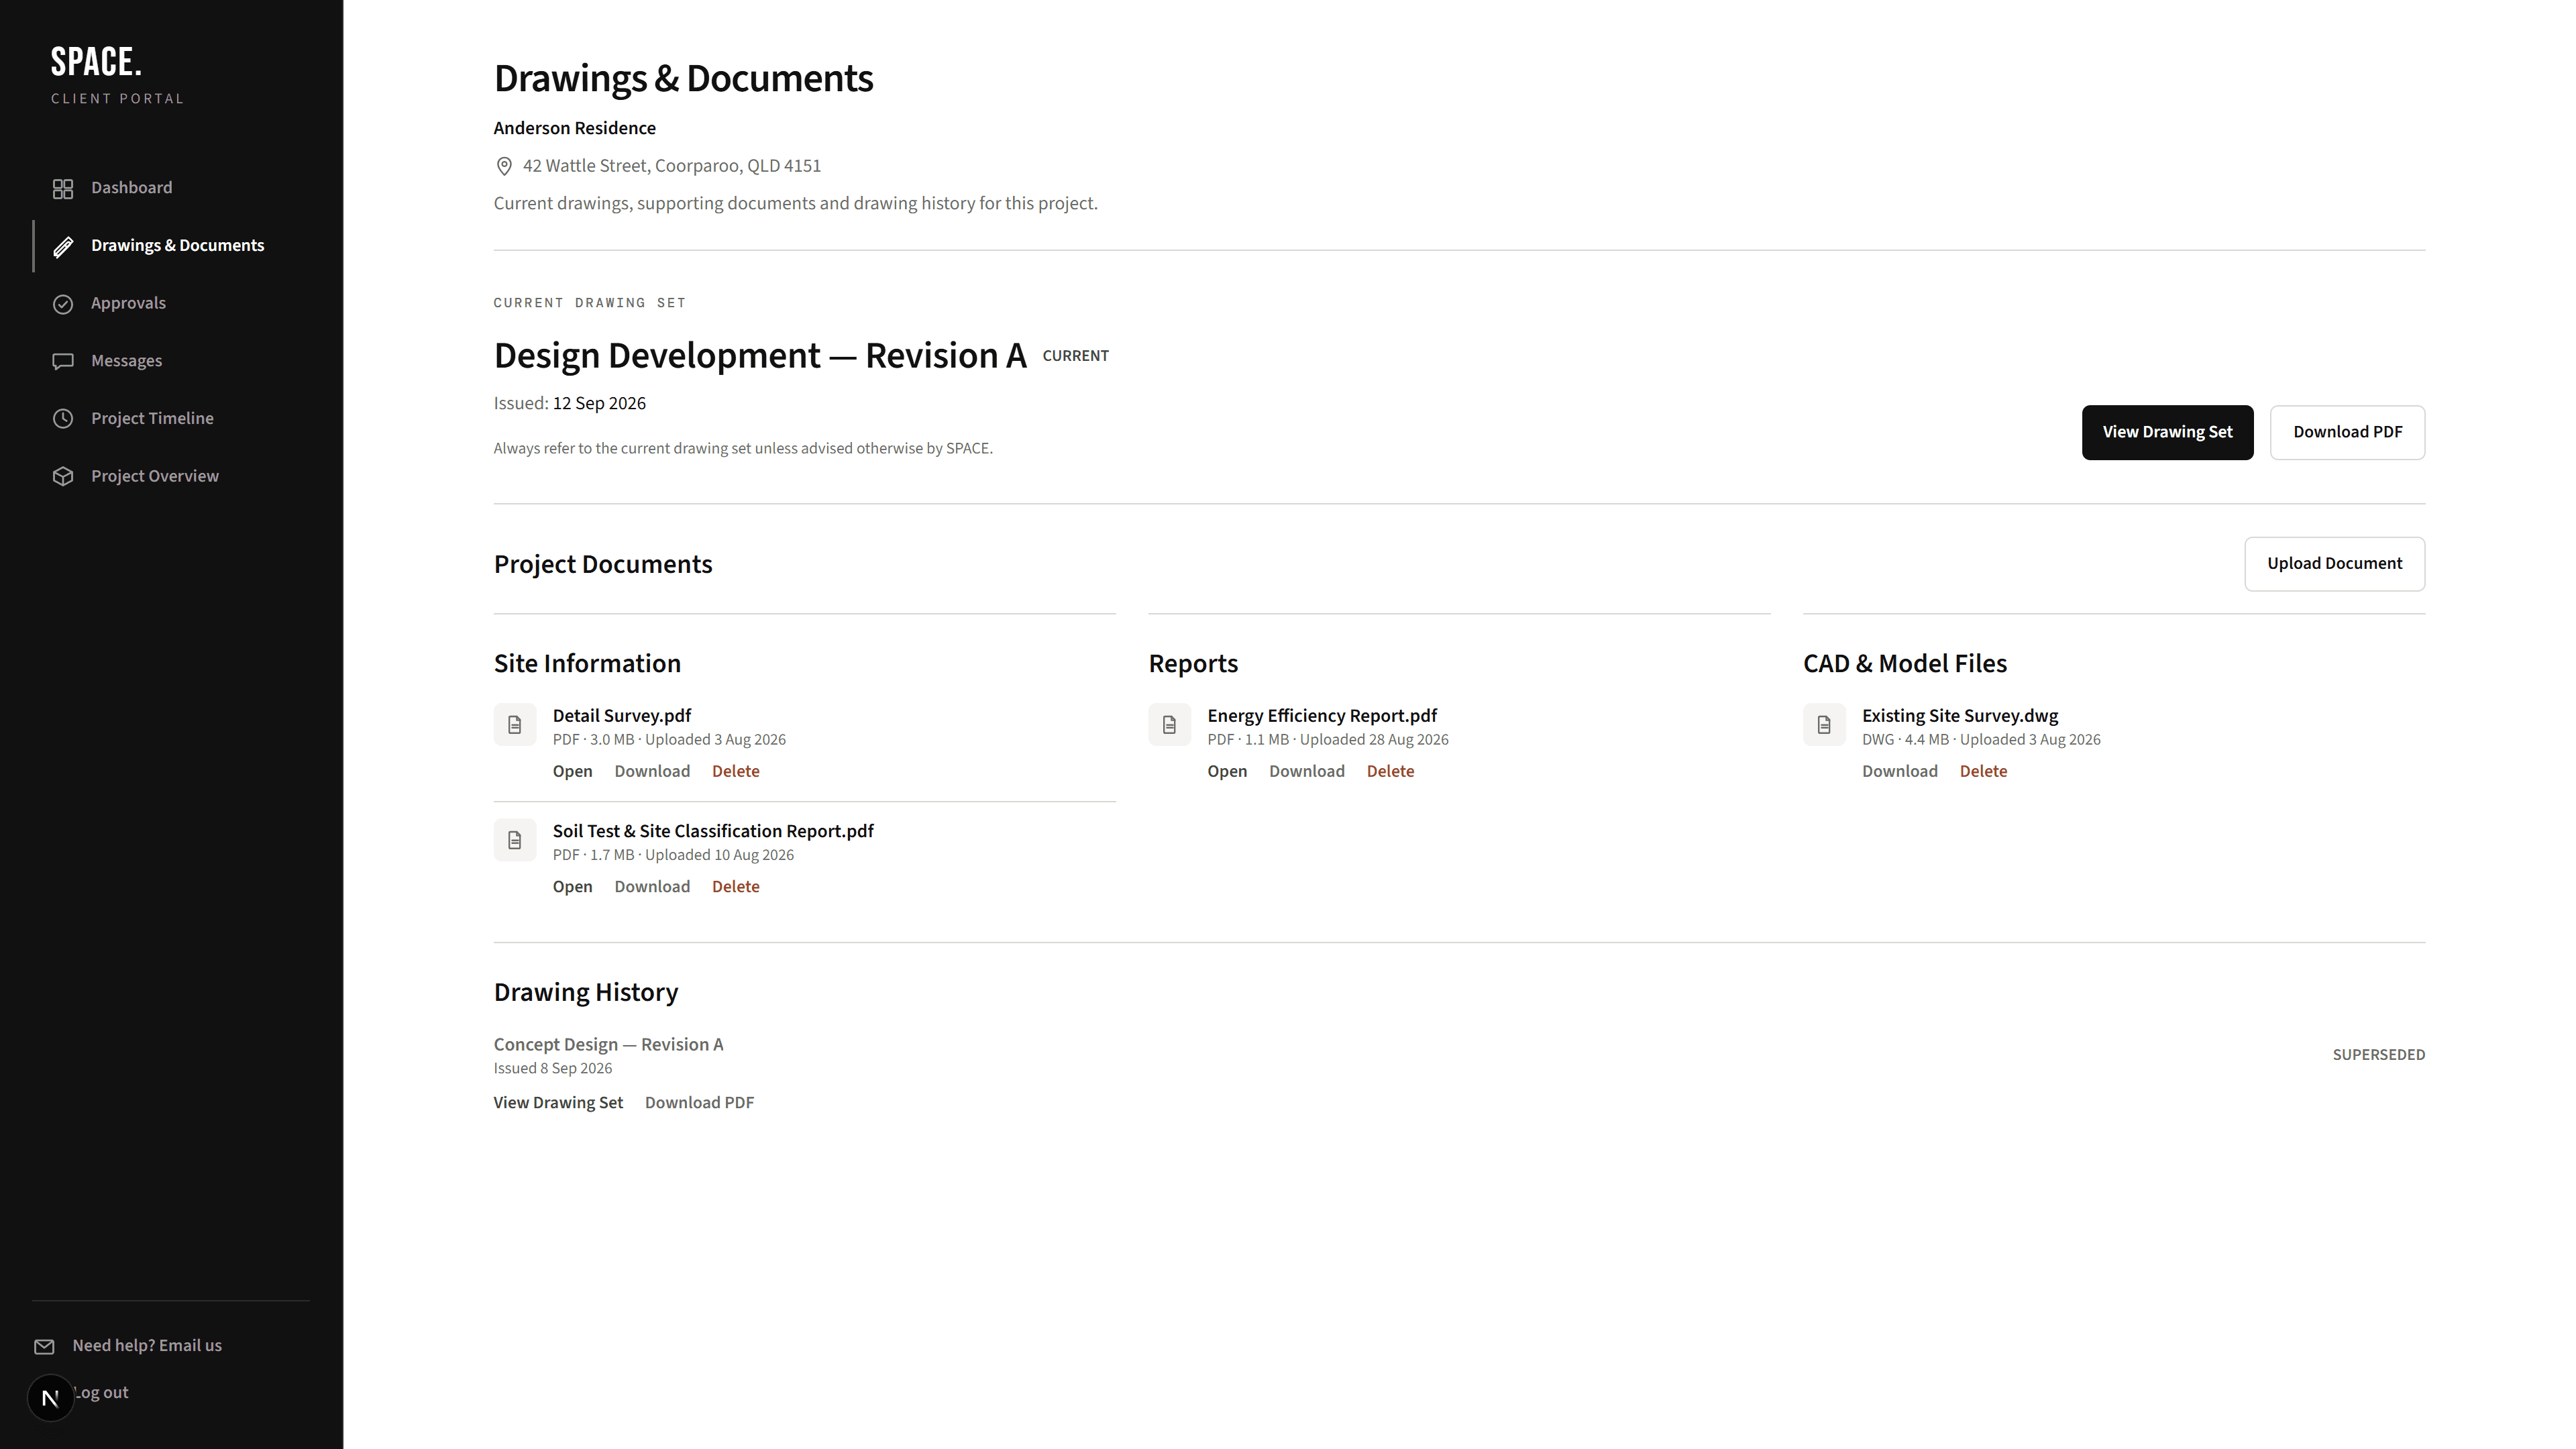The image size is (2576, 1449).
Task: Click Need help? Email us link
Action: (147, 1346)
